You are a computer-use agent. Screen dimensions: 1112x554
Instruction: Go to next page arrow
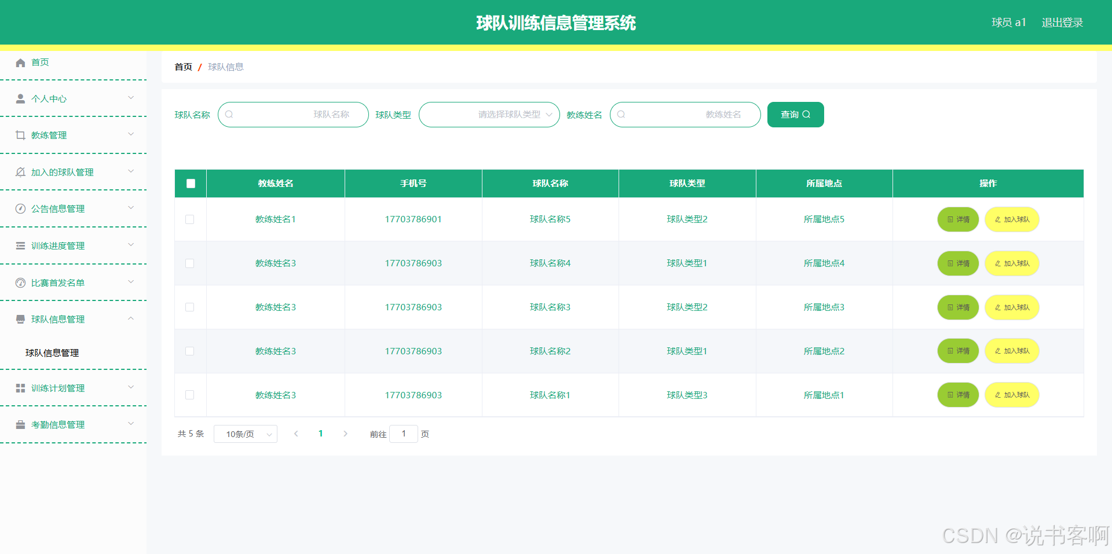(x=345, y=434)
